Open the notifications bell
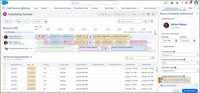Viewport: 200px width, 93px height. pos(191,3)
